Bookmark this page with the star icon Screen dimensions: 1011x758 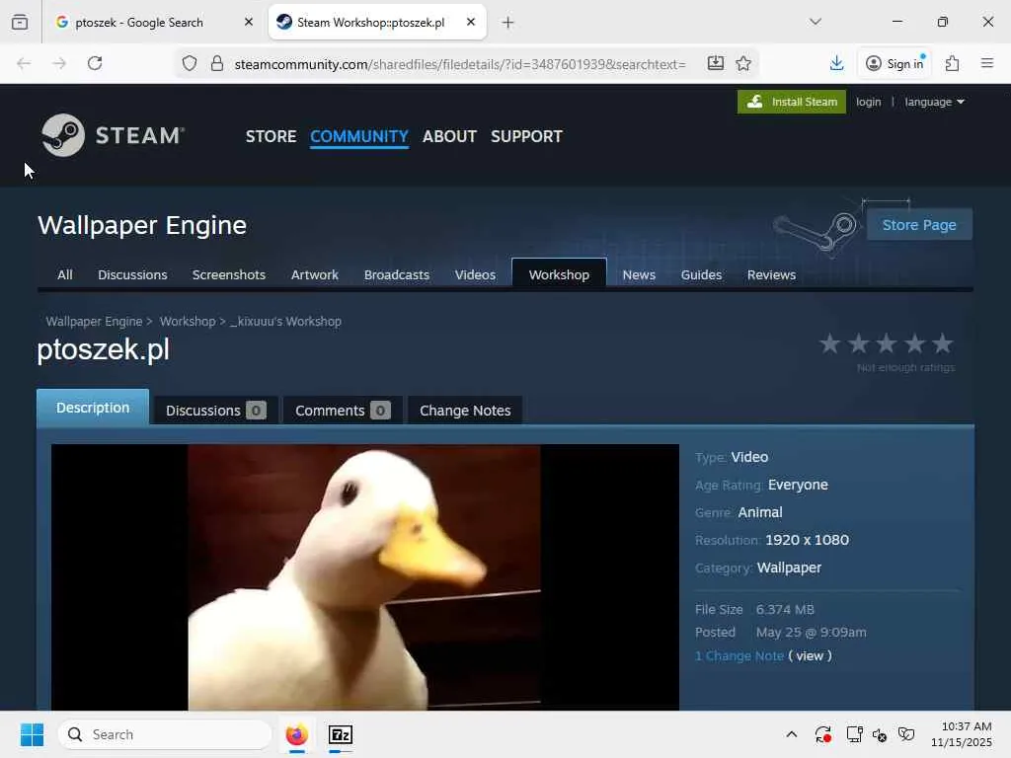[x=743, y=63]
